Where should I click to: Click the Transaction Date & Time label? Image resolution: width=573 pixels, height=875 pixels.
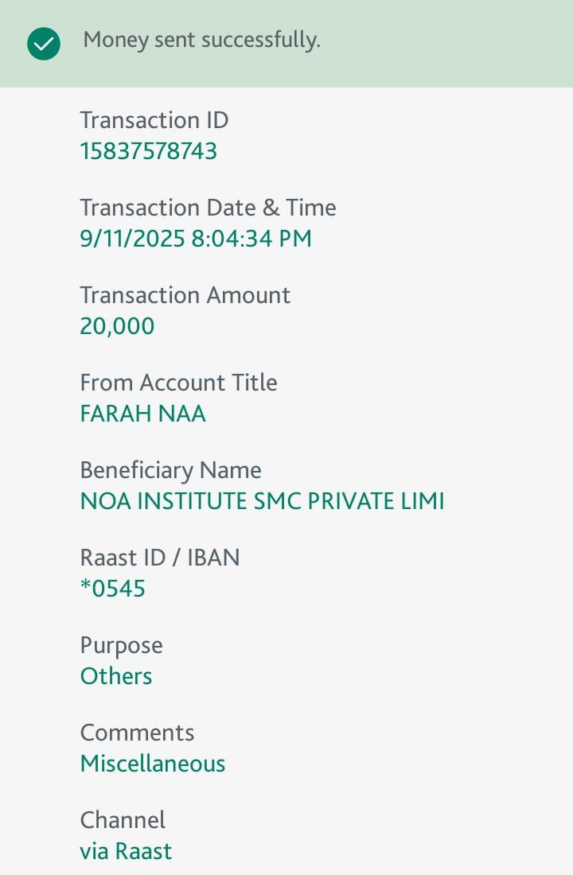208,208
